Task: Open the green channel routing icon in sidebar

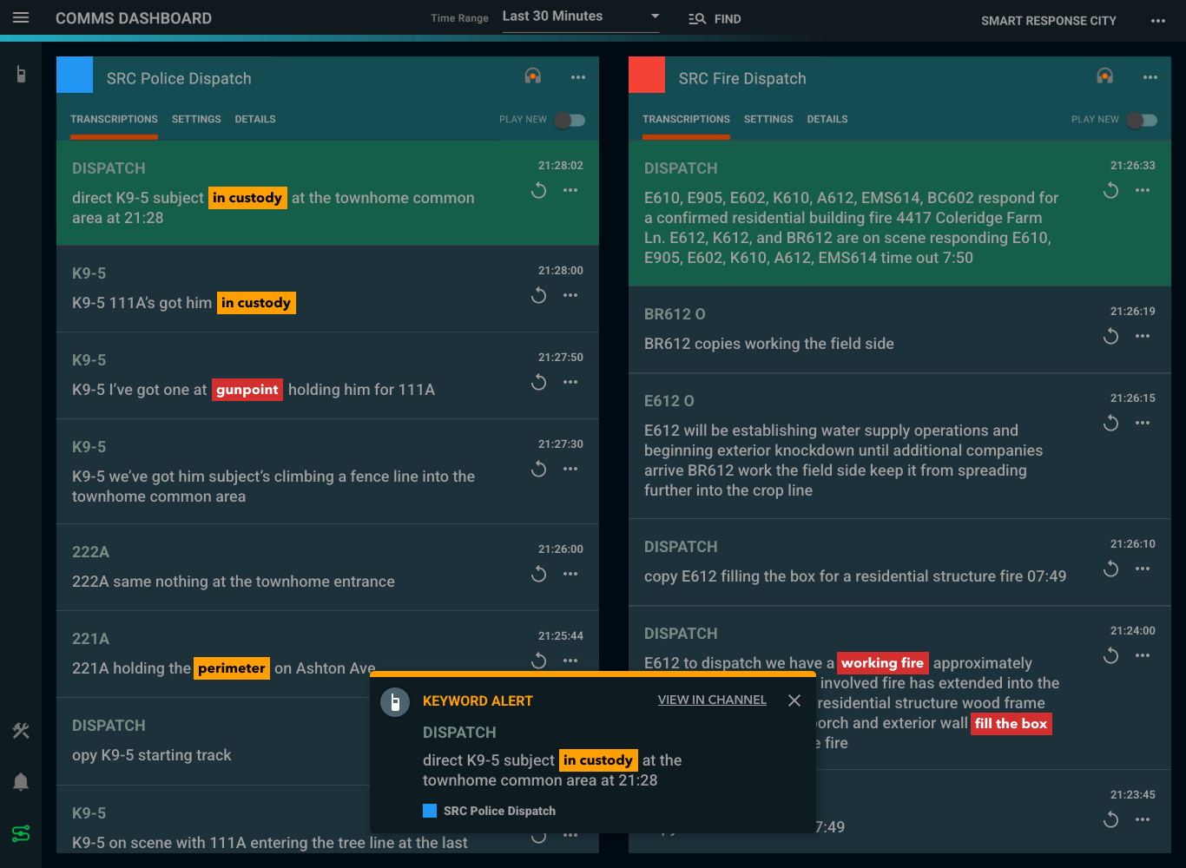Action: [x=21, y=833]
